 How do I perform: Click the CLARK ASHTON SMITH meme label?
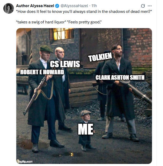click(x=120, y=77)
